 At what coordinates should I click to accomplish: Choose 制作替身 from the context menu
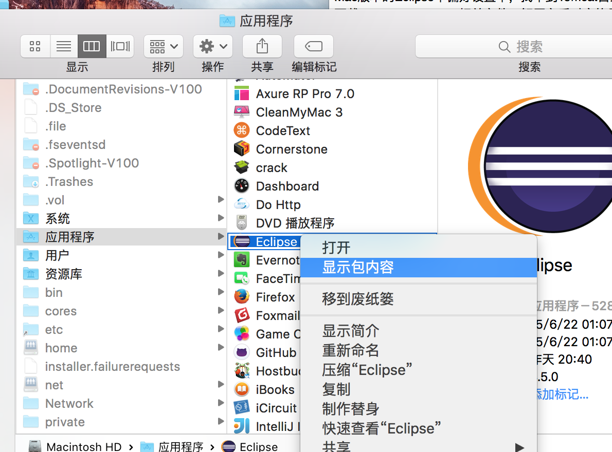point(419,409)
